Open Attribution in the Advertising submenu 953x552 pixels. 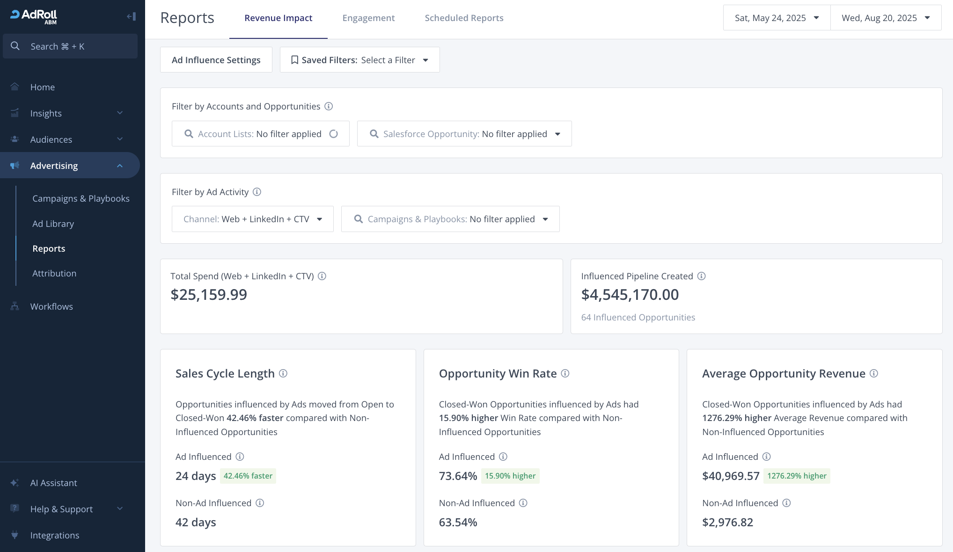(x=54, y=273)
